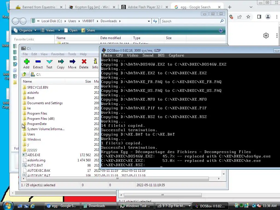Open the Favorites menu in 7-Zip
The image size is (280, 210).
[x=58, y=54]
